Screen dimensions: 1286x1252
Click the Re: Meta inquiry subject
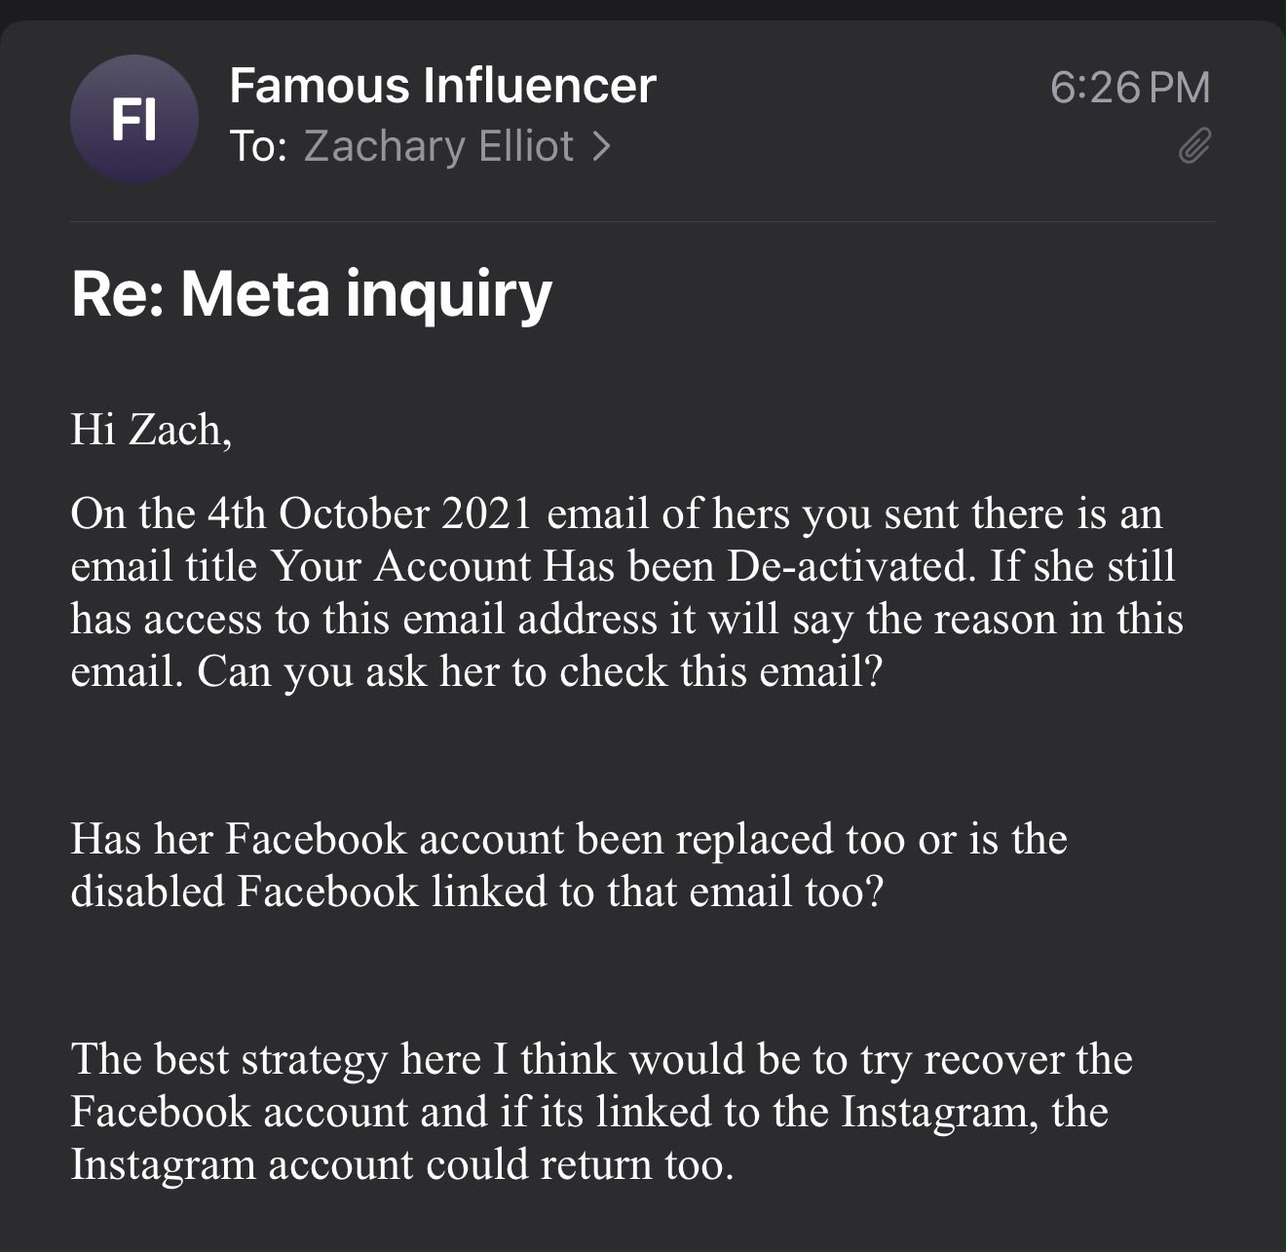312,294
